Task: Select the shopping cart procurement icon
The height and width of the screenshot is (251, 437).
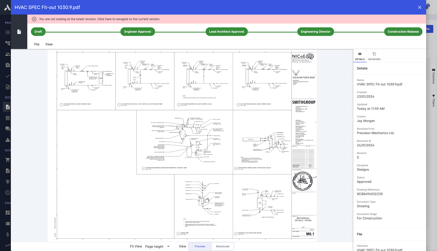Action: pyautogui.click(x=8, y=160)
